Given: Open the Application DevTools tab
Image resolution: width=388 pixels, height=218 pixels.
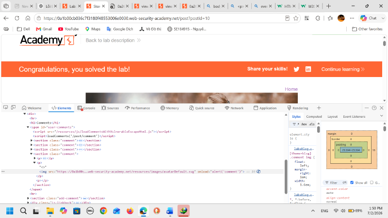Looking at the screenshot, I should click(x=265, y=108).
